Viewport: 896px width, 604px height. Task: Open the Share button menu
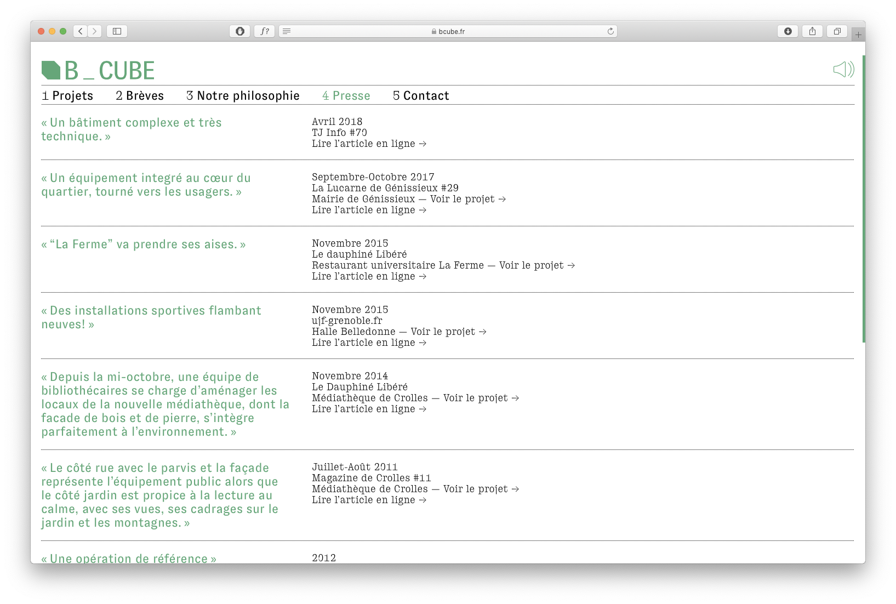pyautogui.click(x=812, y=31)
